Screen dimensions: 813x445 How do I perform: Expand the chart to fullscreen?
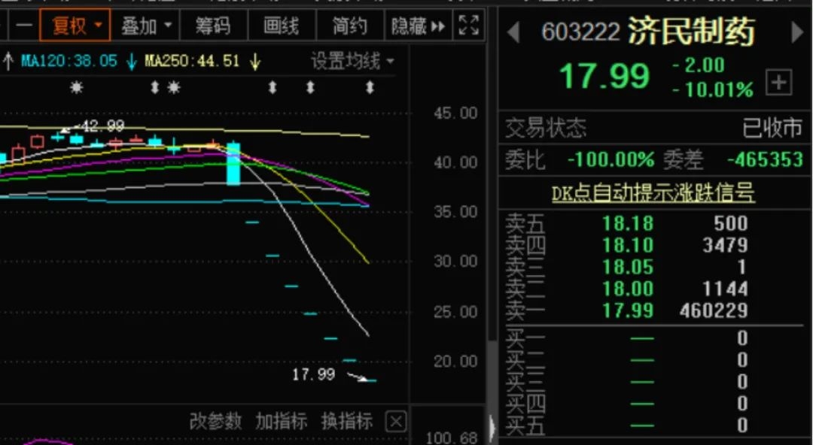[x=467, y=25]
